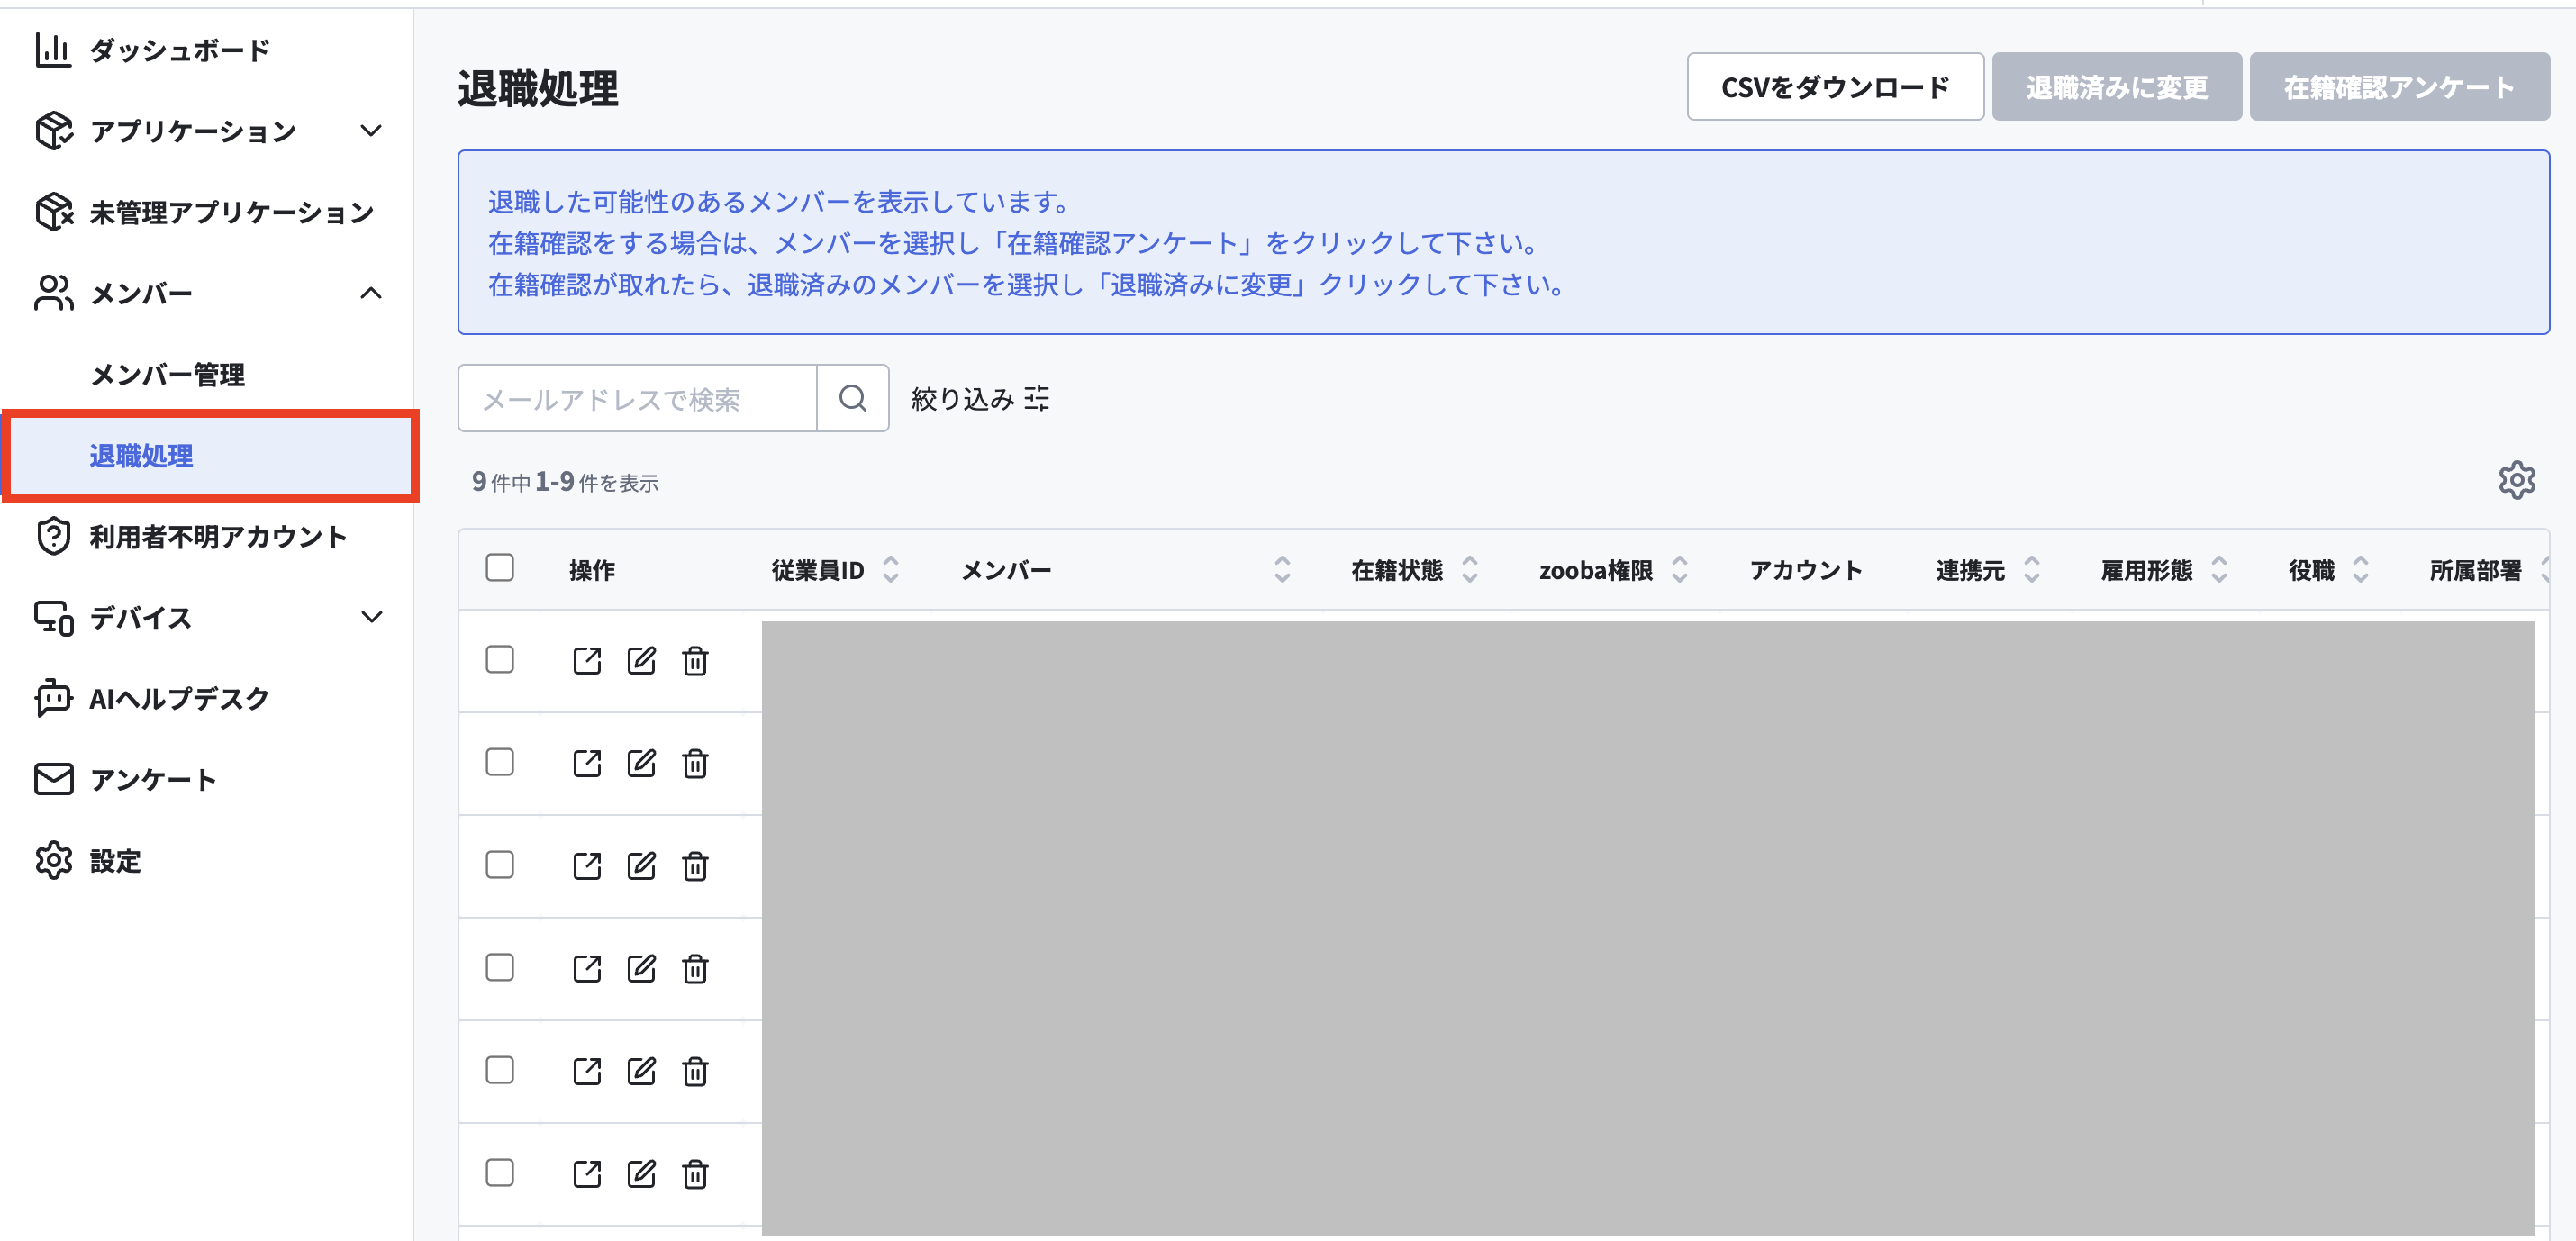Sort by 従業員ID column arrows

pos(891,570)
